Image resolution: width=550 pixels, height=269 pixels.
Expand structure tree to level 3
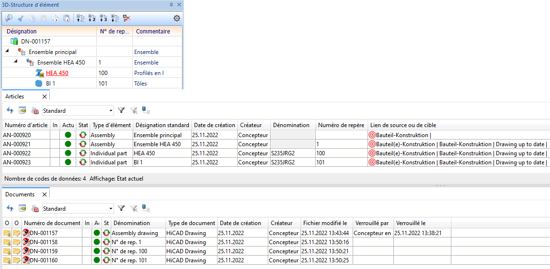(x=103, y=18)
